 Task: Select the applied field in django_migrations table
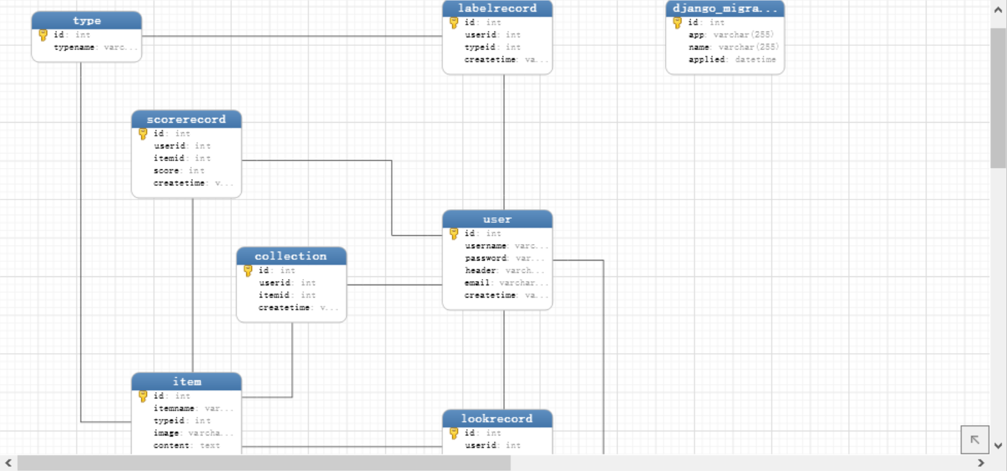click(732, 59)
